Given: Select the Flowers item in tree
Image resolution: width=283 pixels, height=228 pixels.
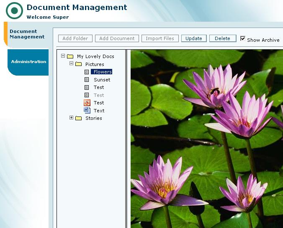Looking at the screenshot, I should click(x=102, y=72).
